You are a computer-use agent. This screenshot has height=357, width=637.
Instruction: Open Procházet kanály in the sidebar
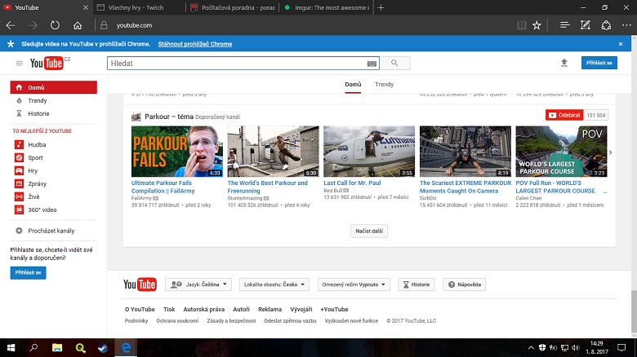(x=51, y=231)
